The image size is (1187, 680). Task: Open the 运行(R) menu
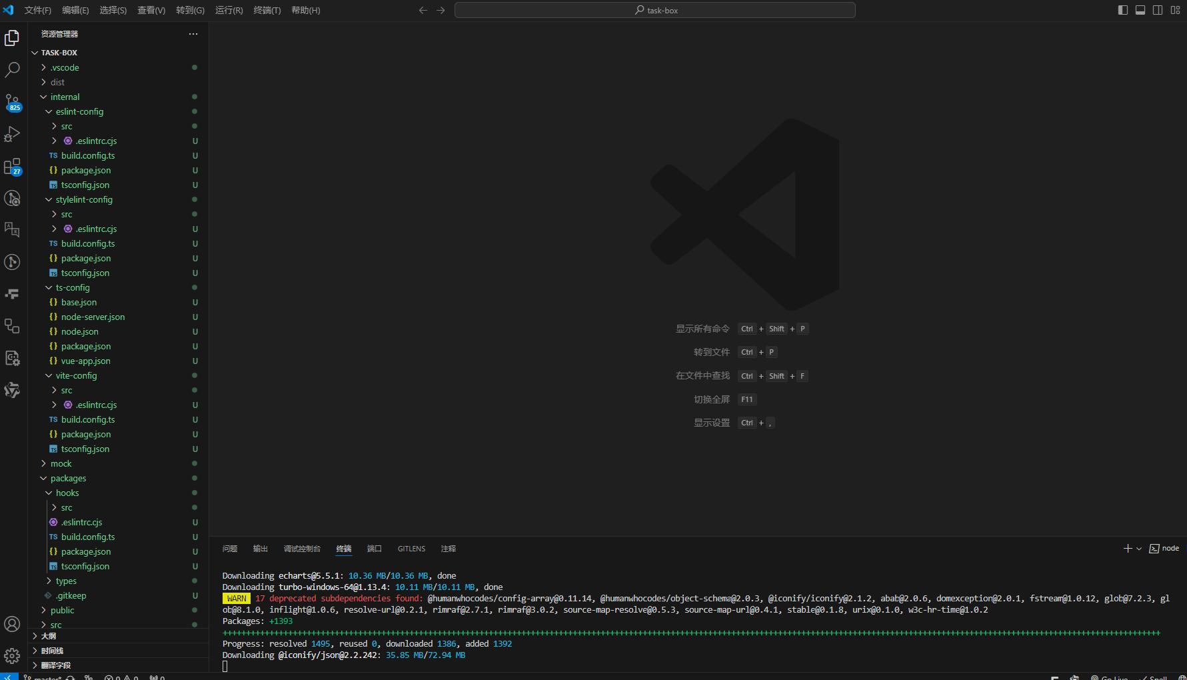click(x=229, y=10)
